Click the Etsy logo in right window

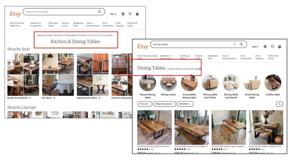[x=143, y=47]
